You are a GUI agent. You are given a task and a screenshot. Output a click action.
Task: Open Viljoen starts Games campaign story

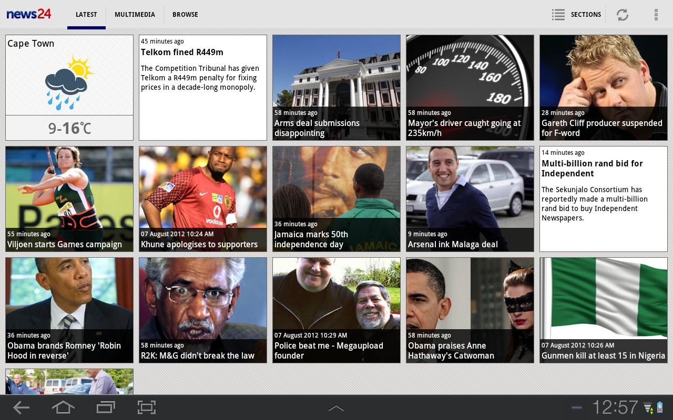pyautogui.click(x=69, y=199)
